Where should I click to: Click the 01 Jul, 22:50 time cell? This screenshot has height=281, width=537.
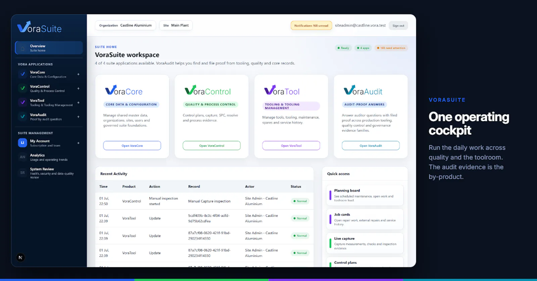104,201
